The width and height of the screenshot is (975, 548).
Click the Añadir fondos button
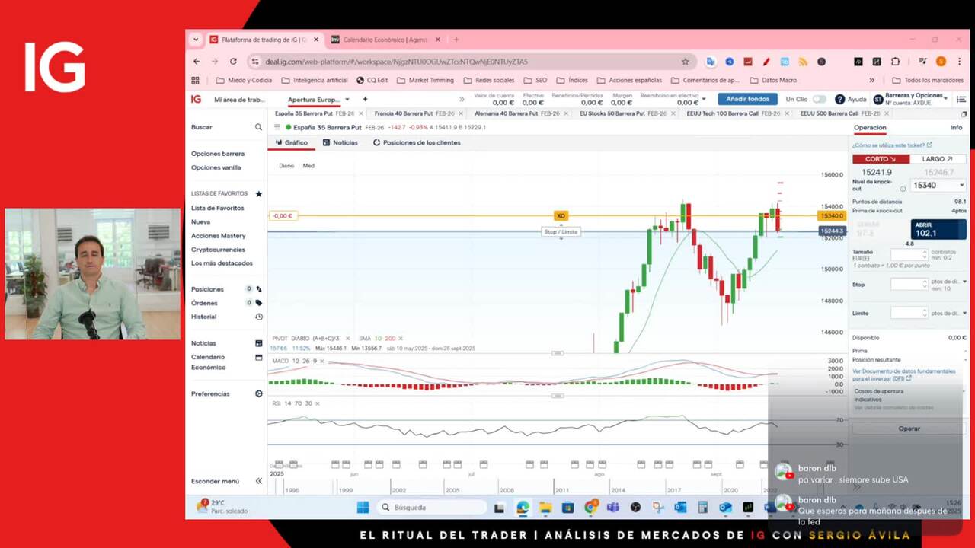(747, 99)
